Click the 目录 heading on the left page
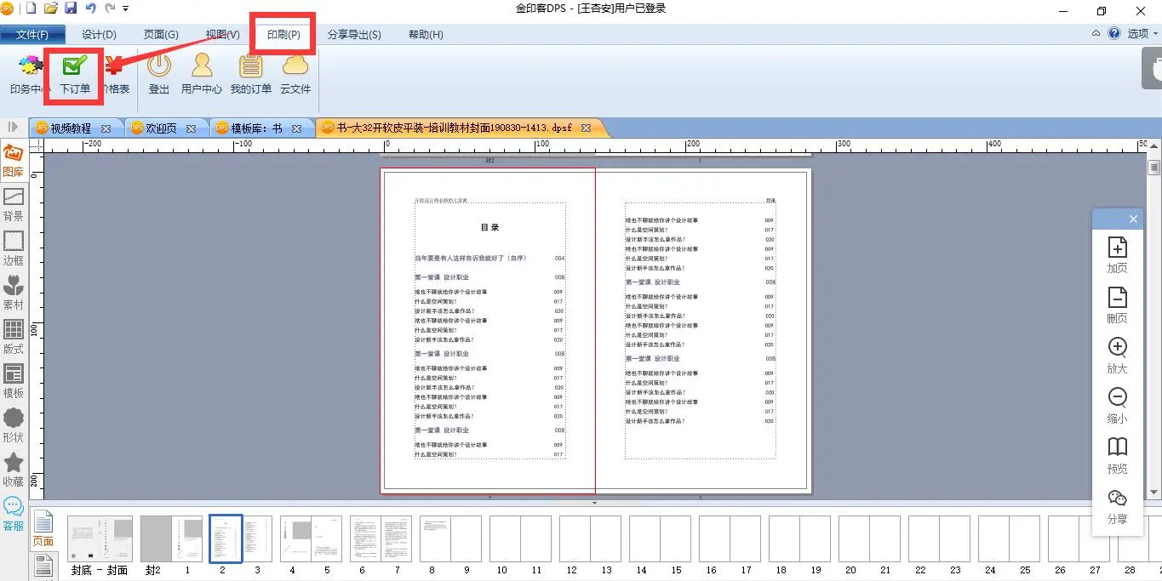 (x=489, y=228)
